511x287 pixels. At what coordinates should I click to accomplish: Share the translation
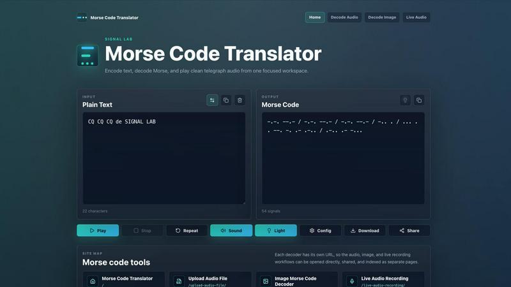[x=409, y=230]
